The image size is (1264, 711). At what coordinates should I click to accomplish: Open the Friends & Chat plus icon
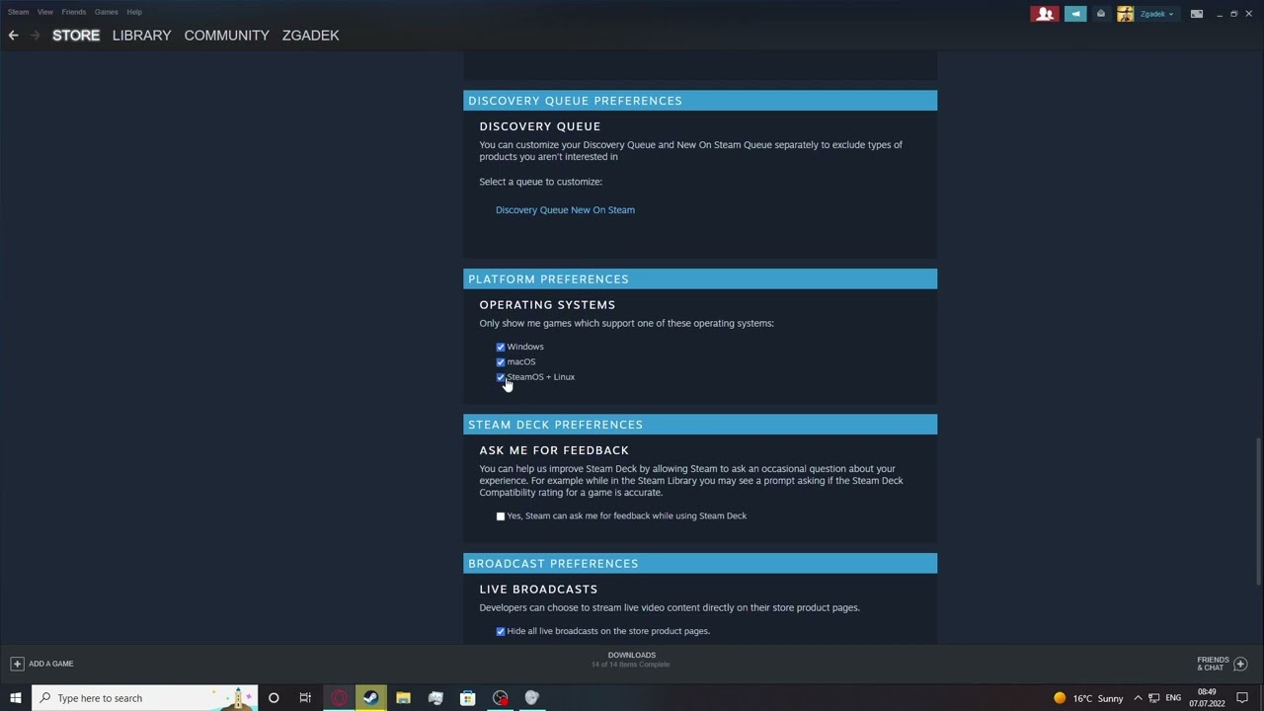click(1240, 664)
